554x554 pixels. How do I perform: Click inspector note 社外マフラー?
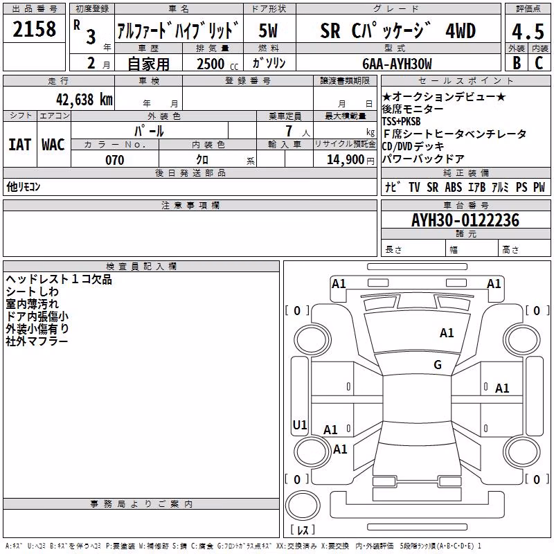pyautogui.click(x=37, y=341)
